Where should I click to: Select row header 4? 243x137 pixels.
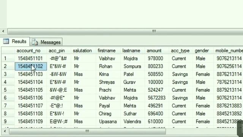coord(8,82)
